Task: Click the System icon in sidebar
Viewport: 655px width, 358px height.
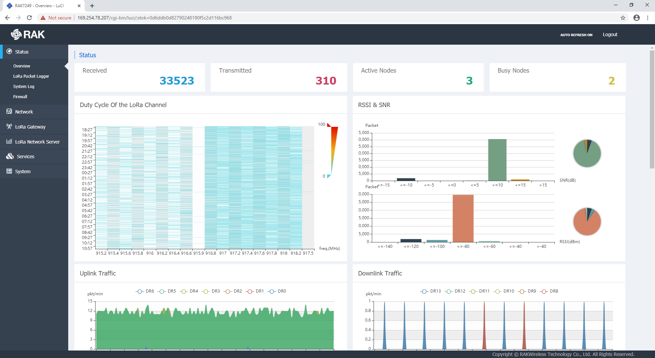Action: [x=9, y=171]
